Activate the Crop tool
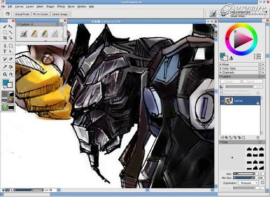 (5, 38)
